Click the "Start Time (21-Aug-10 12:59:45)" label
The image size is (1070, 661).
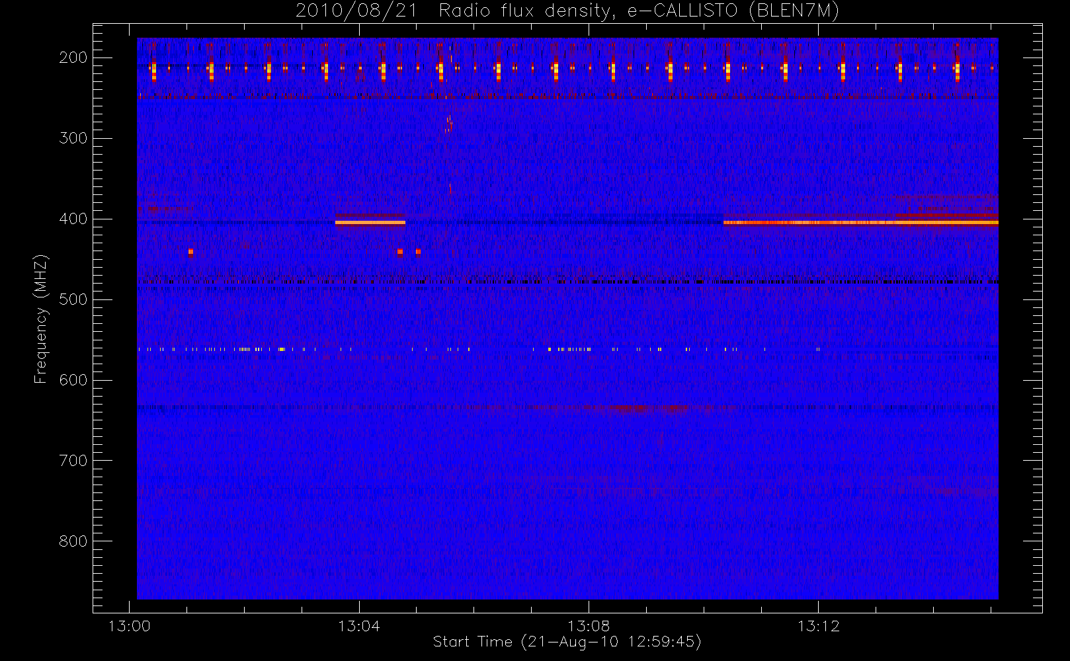[x=567, y=642]
